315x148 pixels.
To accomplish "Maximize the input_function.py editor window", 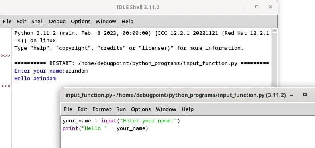I will (305, 95).
